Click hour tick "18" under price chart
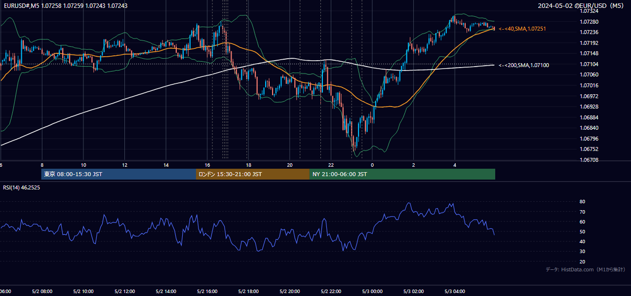631x296 pixels. tap(248, 165)
